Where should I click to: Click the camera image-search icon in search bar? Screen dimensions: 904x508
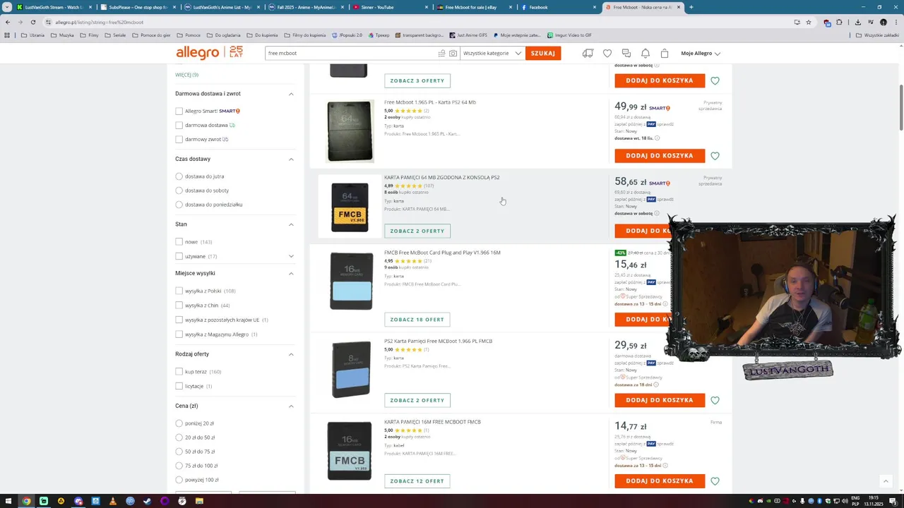pos(453,53)
